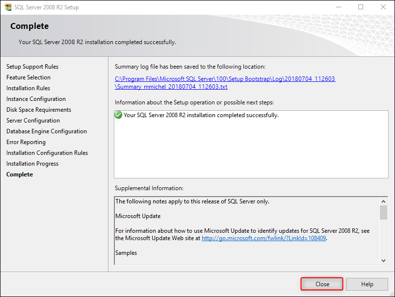Open the Help button
This screenshot has width=395, height=297.
367,284
